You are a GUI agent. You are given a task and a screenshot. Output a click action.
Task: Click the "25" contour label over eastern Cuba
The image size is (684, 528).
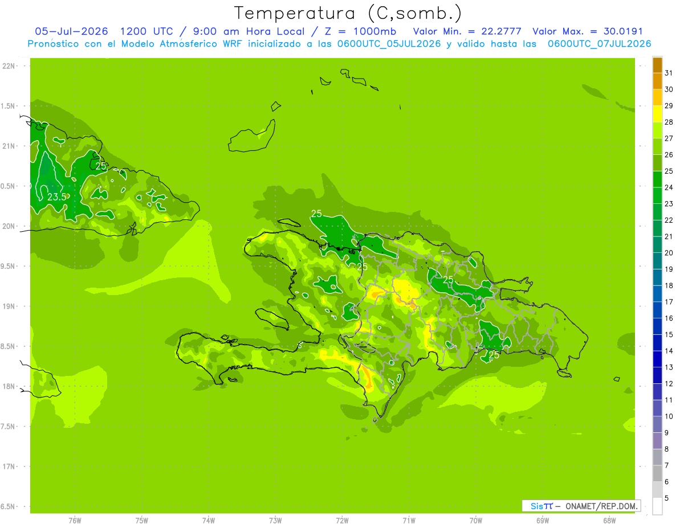[x=101, y=166]
